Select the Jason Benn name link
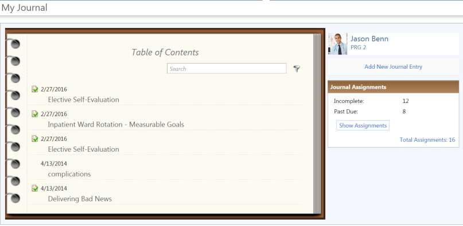The height and width of the screenshot is (226, 463). pyautogui.click(x=369, y=39)
